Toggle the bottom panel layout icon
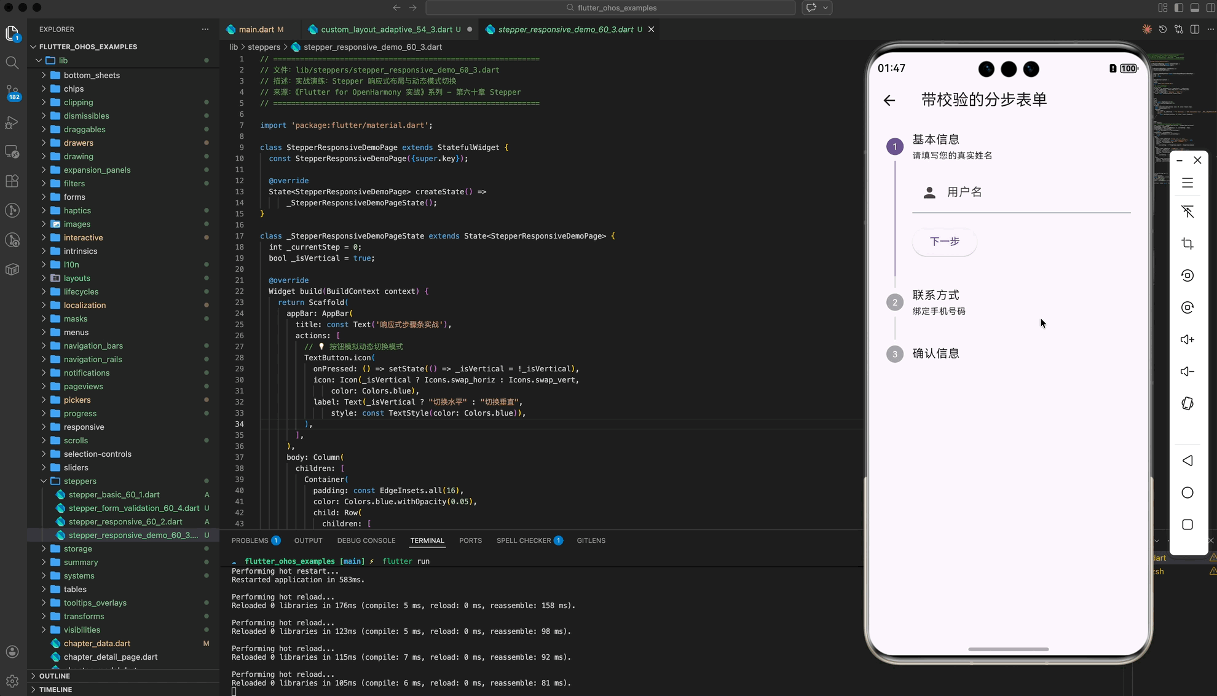The width and height of the screenshot is (1217, 696). pyautogui.click(x=1195, y=8)
